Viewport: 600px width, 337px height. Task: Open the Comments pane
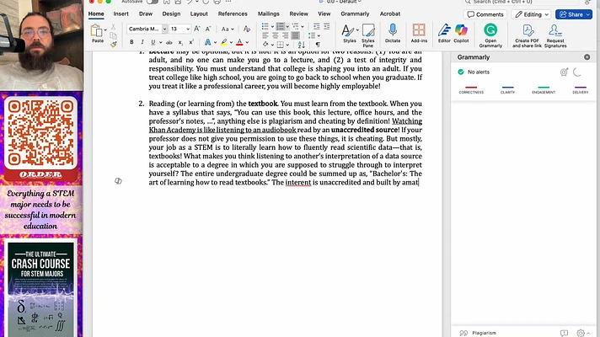click(485, 14)
